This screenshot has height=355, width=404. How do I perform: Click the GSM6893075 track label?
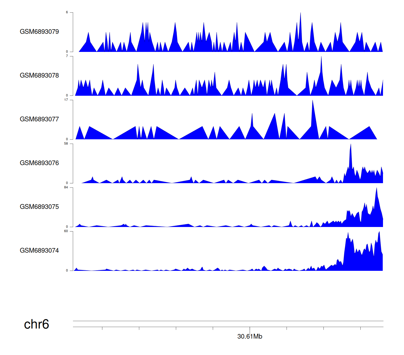(x=39, y=207)
